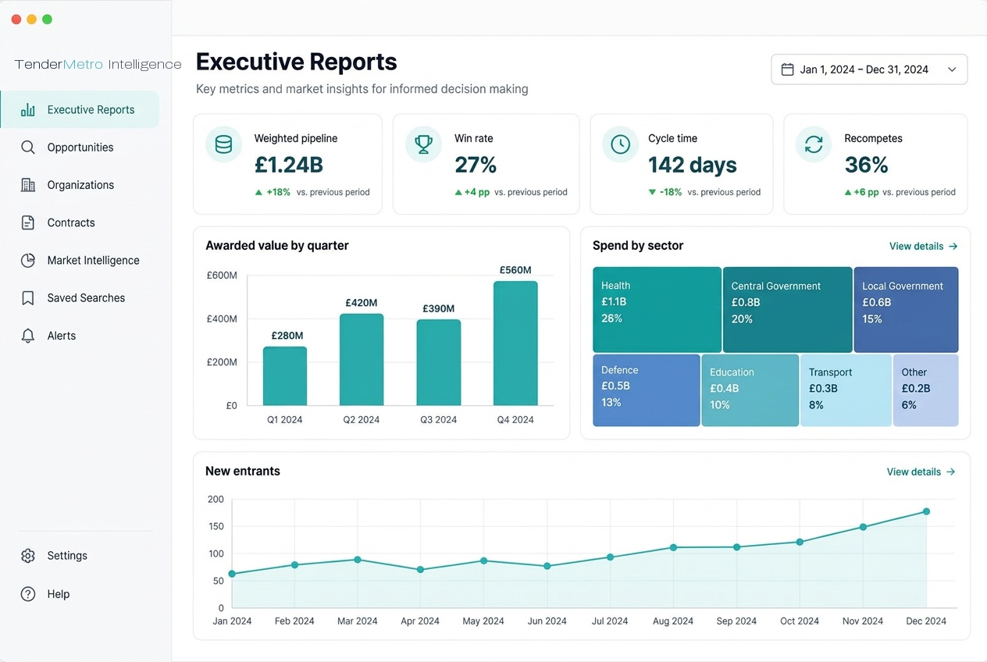Open the date range dropdown chevron

(x=952, y=69)
